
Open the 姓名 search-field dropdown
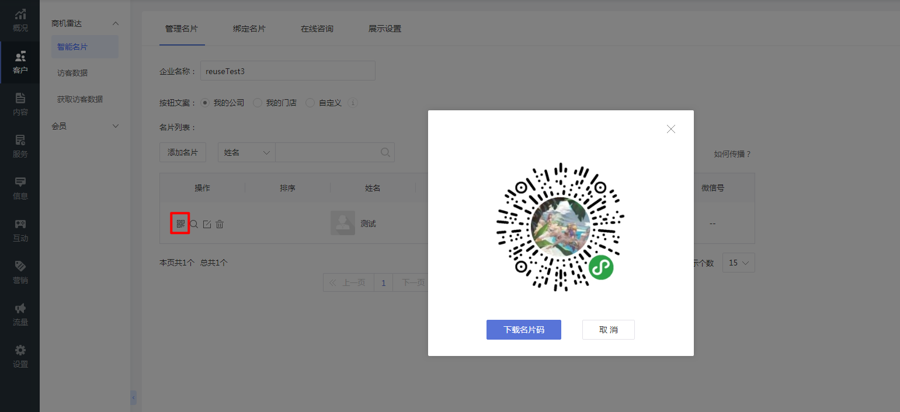click(x=246, y=152)
